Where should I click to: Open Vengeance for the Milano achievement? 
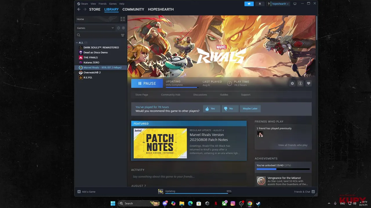(x=283, y=181)
